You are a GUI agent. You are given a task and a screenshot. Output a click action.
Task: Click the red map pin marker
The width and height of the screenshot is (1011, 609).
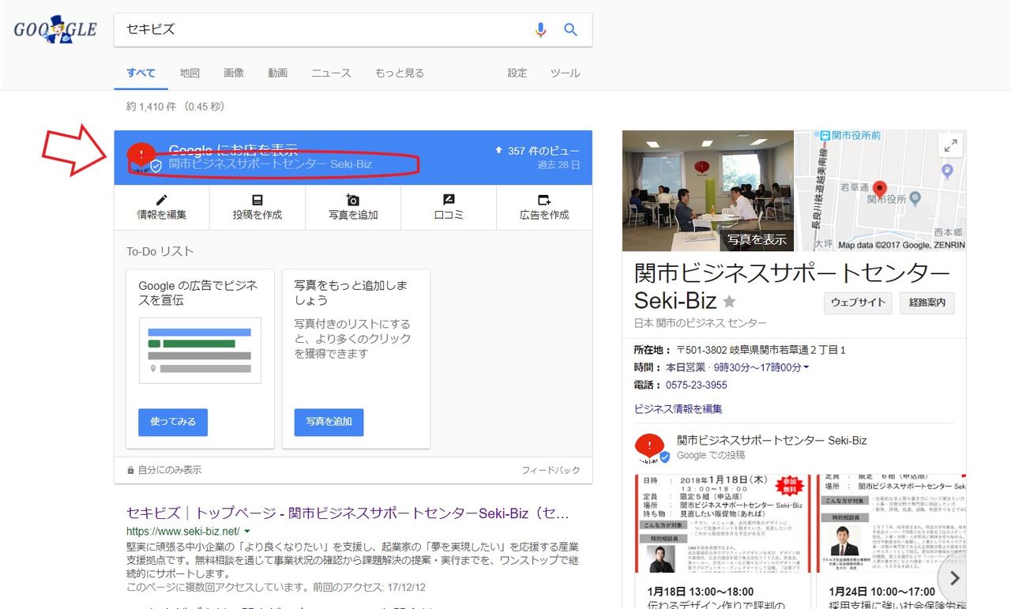coord(880,190)
